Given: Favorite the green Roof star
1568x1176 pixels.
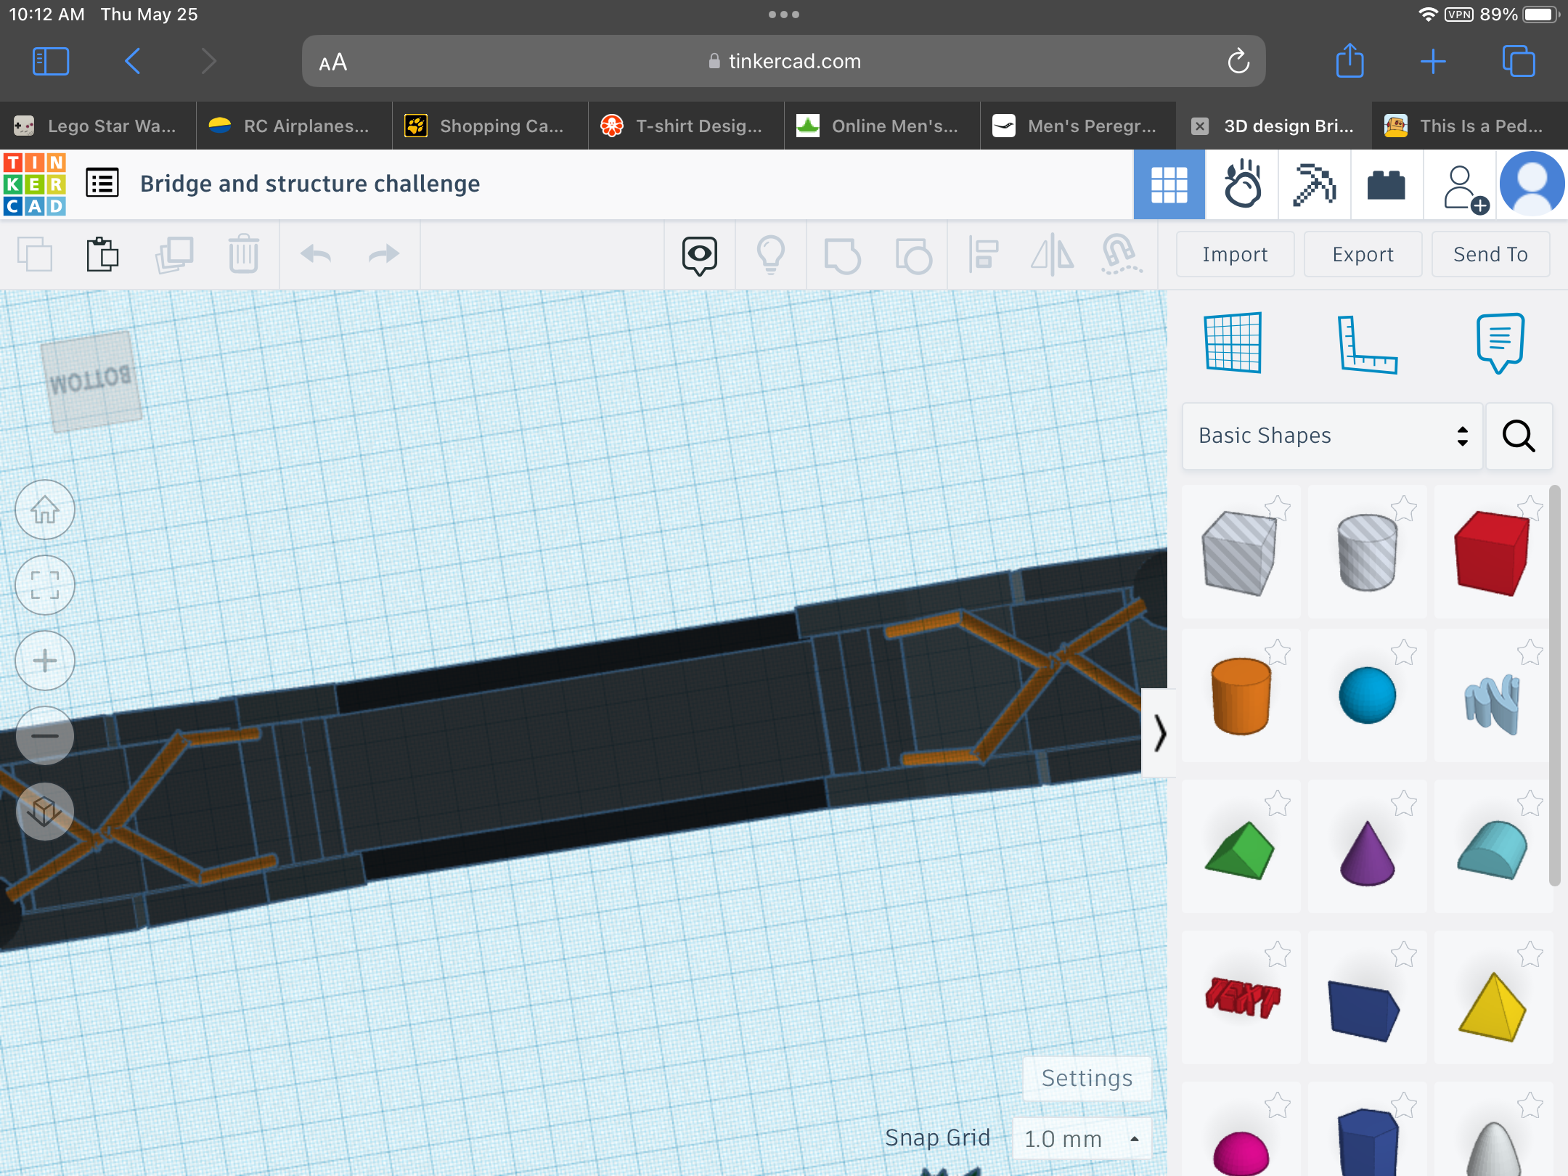Looking at the screenshot, I should coord(1278,803).
